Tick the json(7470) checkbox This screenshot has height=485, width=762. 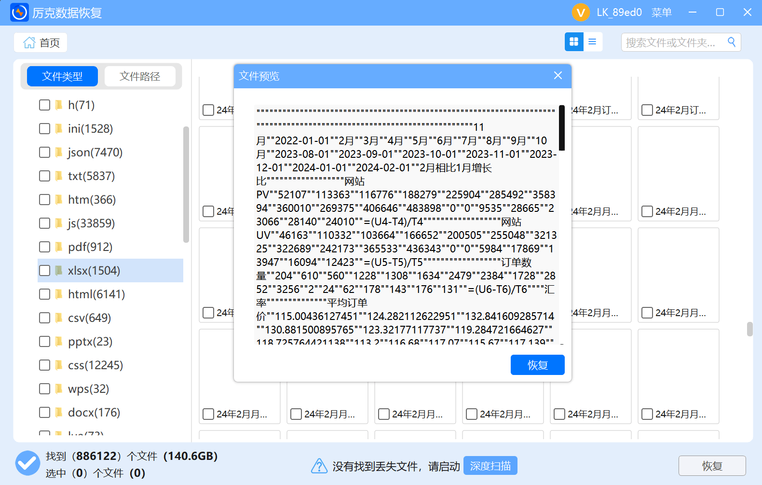pos(44,152)
